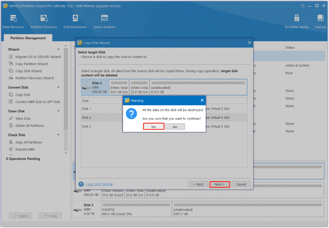Collapse the Convert Disk section
This screenshot has width=329, height=228.
tap(58, 87)
